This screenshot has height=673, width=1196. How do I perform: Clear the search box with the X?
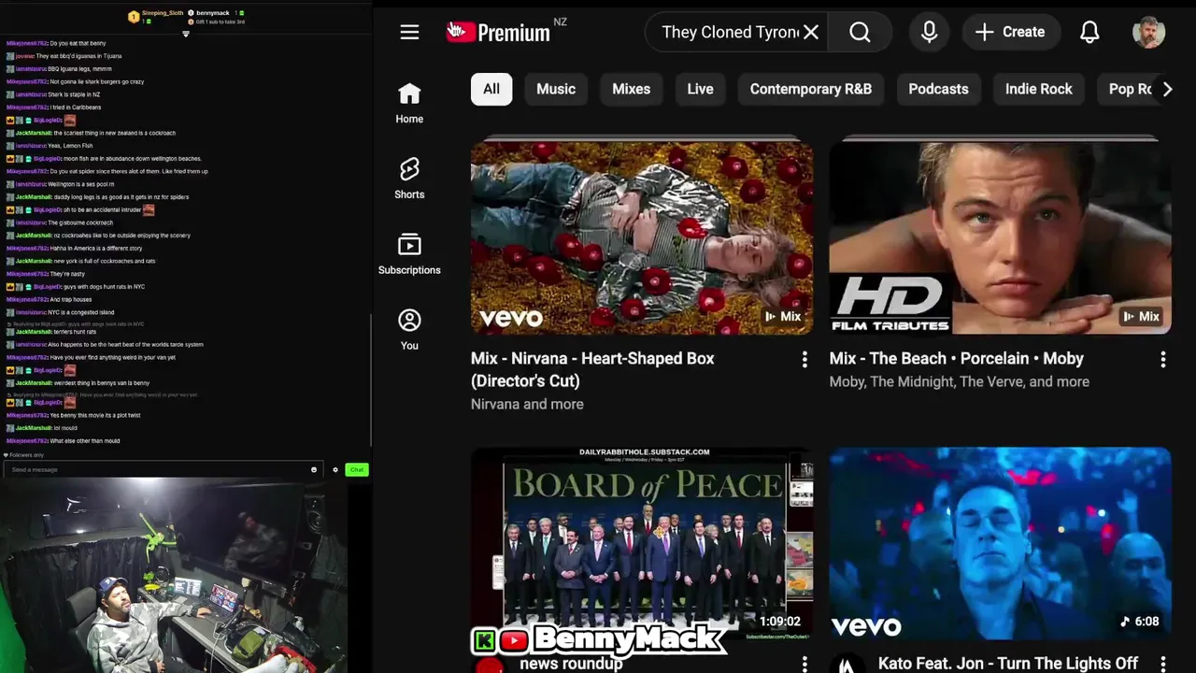(x=811, y=33)
